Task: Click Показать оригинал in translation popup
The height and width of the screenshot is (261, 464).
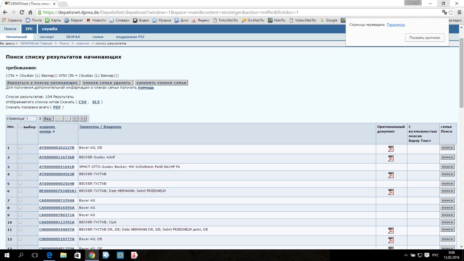Action: [424, 38]
